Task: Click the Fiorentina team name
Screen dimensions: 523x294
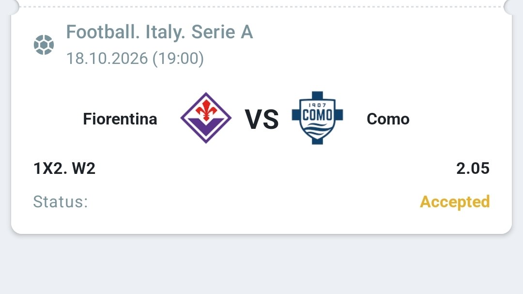Action: pos(120,119)
